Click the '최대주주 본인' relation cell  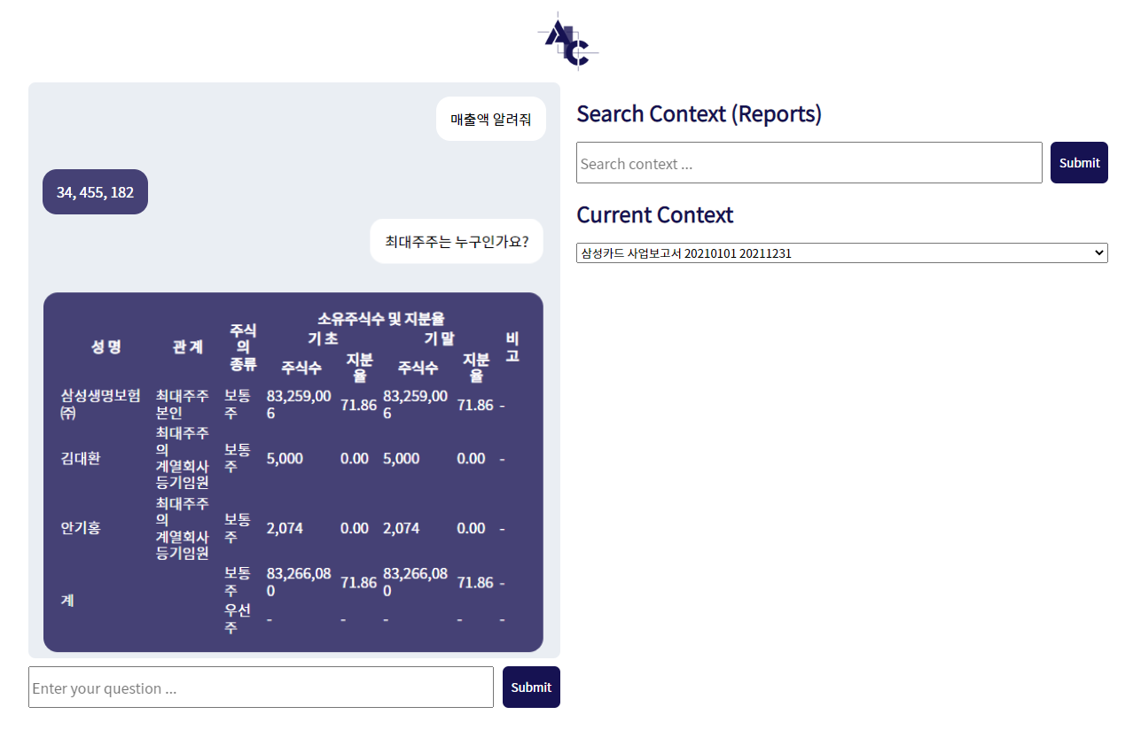tap(182, 404)
